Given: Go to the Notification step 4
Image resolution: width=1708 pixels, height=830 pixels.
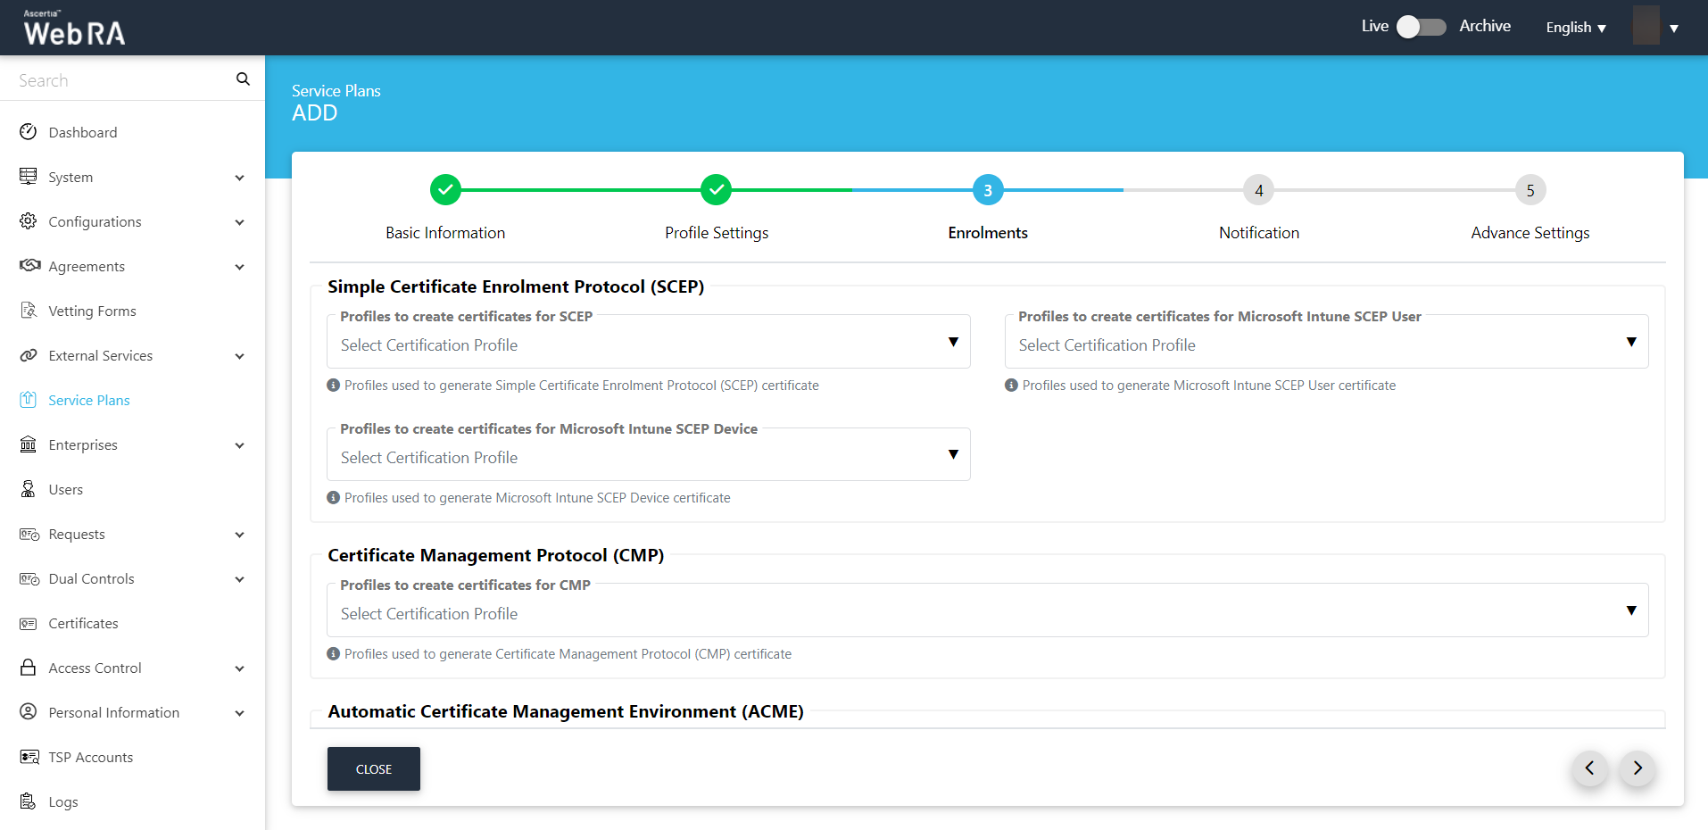Looking at the screenshot, I should (x=1258, y=190).
